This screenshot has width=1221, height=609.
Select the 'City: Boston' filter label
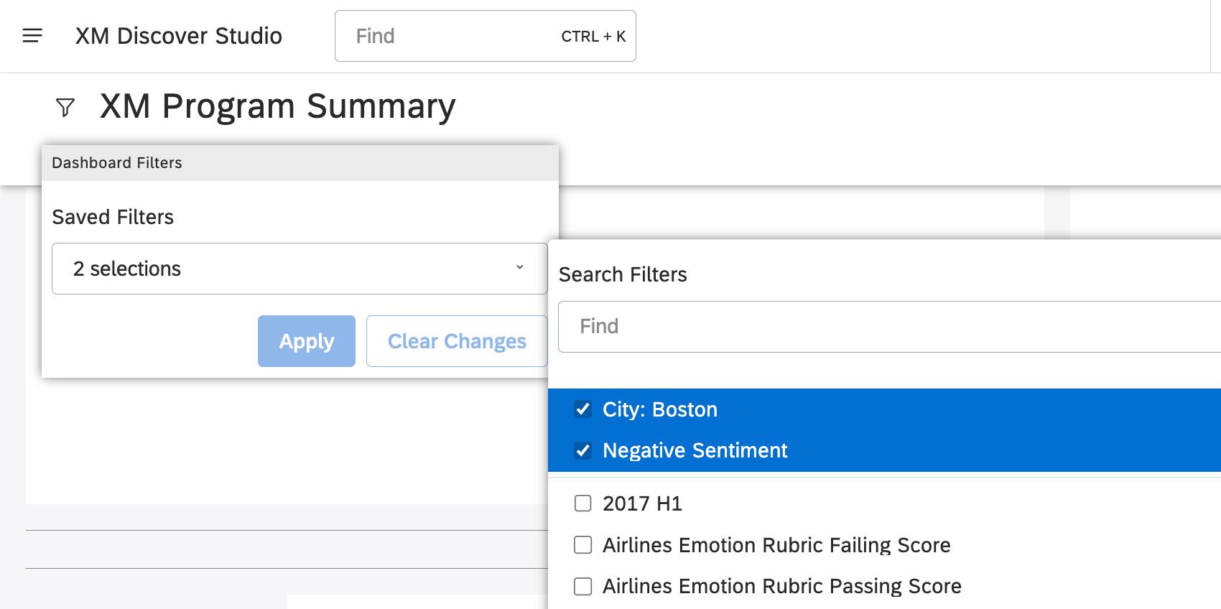[x=659, y=409]
